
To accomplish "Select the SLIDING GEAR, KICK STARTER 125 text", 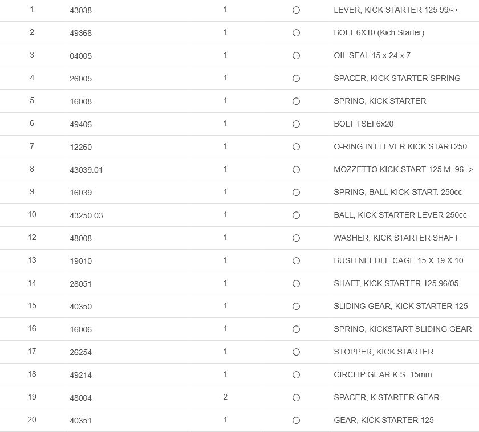I will [x=400, y=306].
